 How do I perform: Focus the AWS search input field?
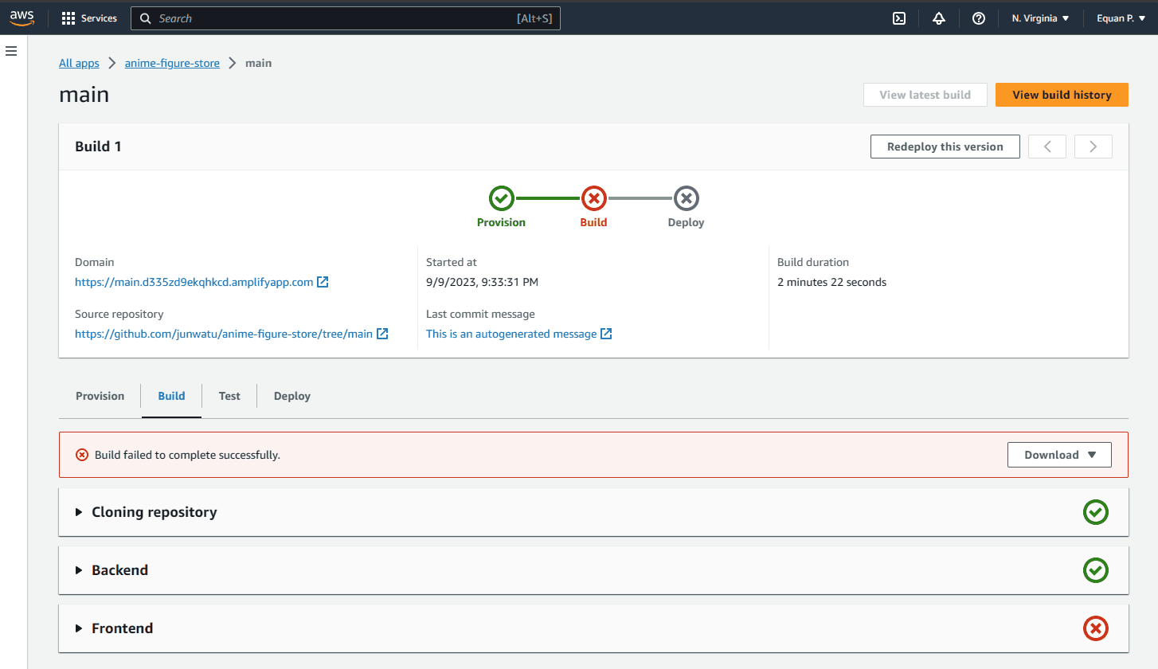346,18
